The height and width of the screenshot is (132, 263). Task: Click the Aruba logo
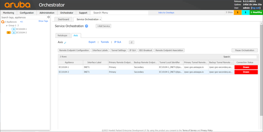pos(17,5)
